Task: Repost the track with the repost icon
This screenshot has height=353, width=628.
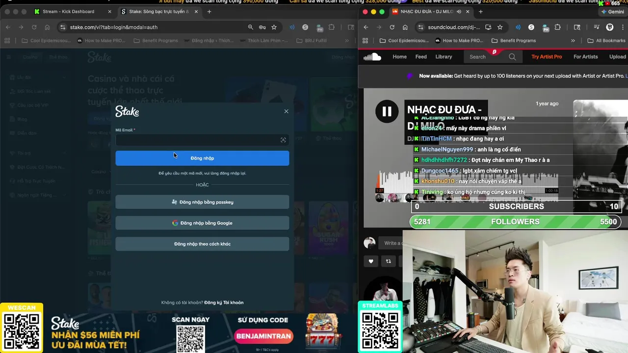Action: pos(388,261)
